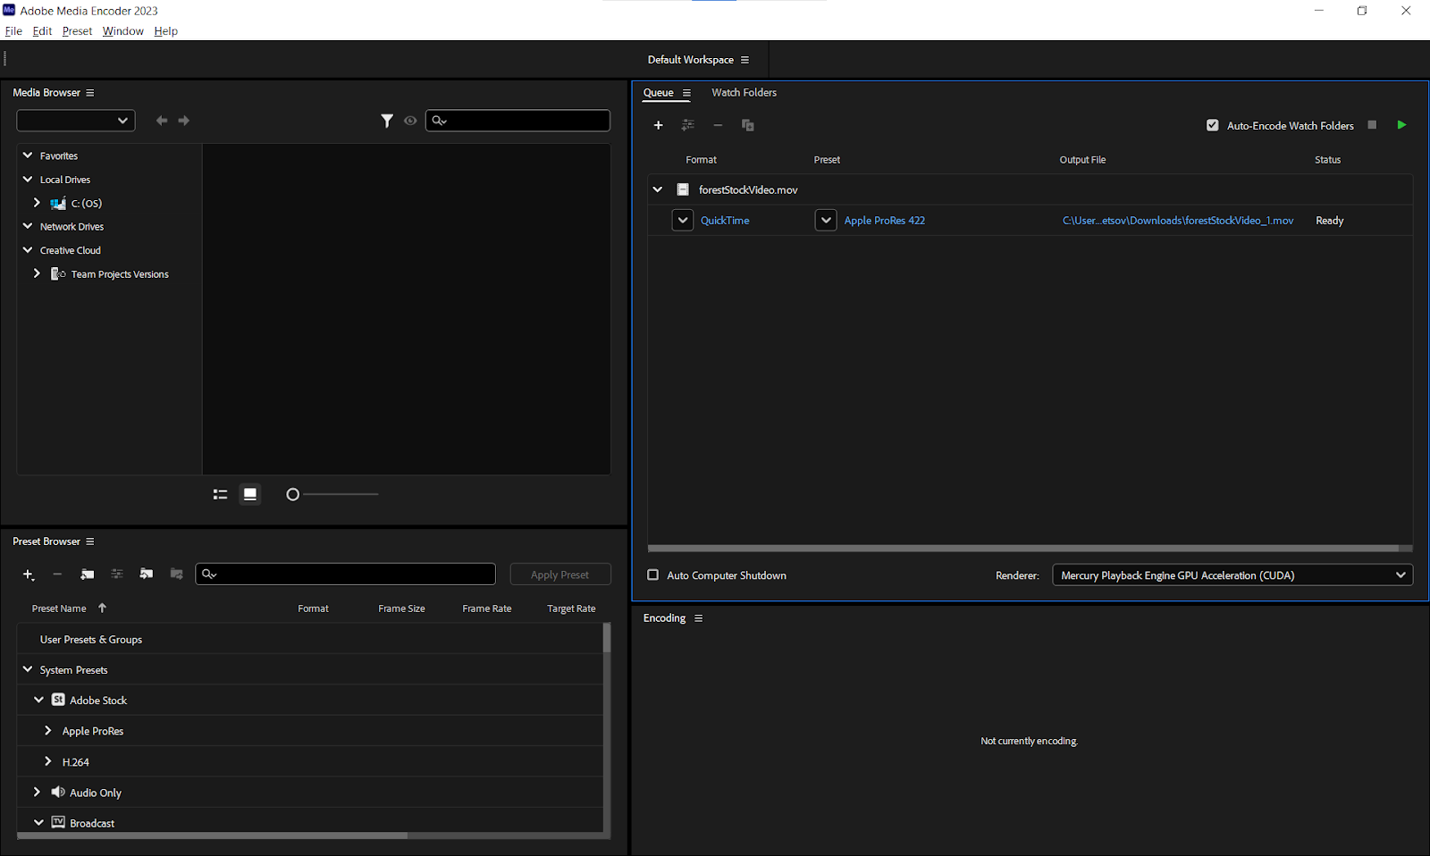Click the Stop Queue square button
1430x856 pixels.
pyautogui.click(x=1372, y=125)
